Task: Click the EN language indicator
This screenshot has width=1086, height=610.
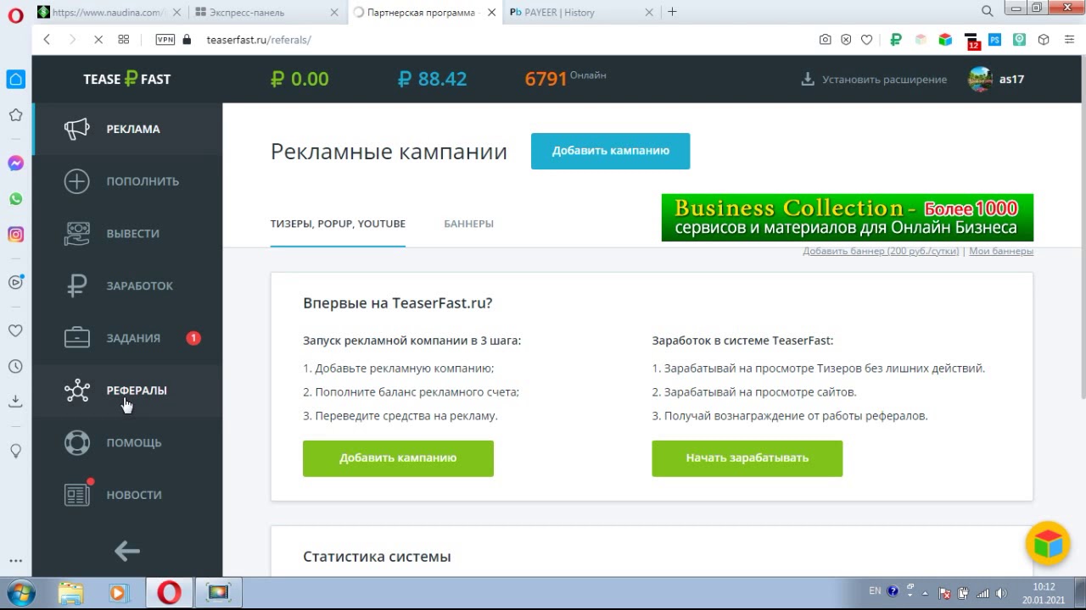Action: (x=875, y=591)
